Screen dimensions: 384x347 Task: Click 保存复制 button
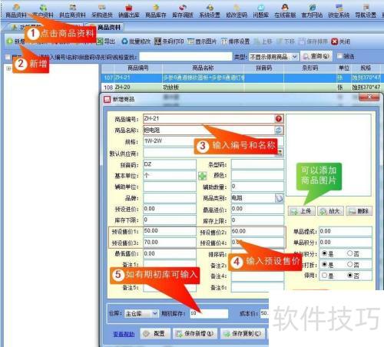point(243,333)
